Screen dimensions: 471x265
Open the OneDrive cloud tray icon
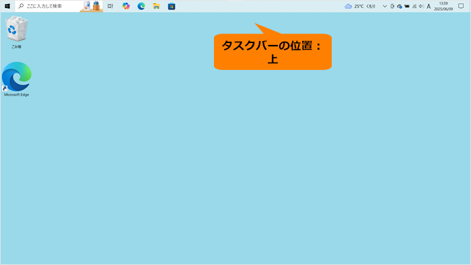tap(400, 6)
